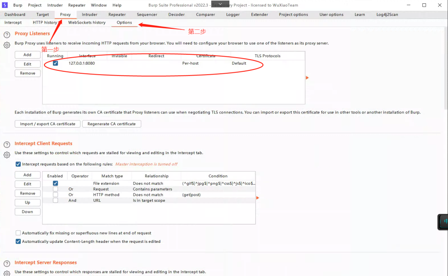Switch to the Intercept sub-tab
This screenshot has height=276, width=448.
point(13,22)
